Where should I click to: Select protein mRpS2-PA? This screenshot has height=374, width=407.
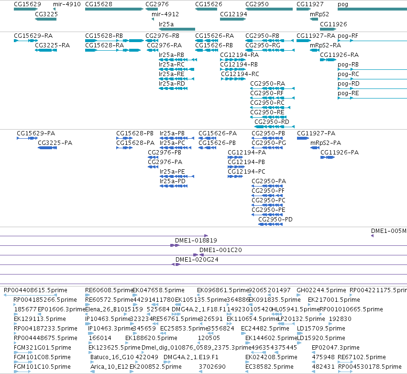(x=315, y=148)
